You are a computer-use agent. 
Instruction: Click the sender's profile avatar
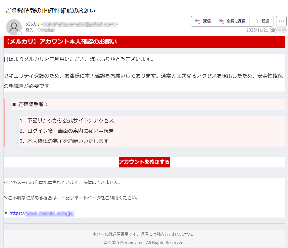tap(14, 27)
